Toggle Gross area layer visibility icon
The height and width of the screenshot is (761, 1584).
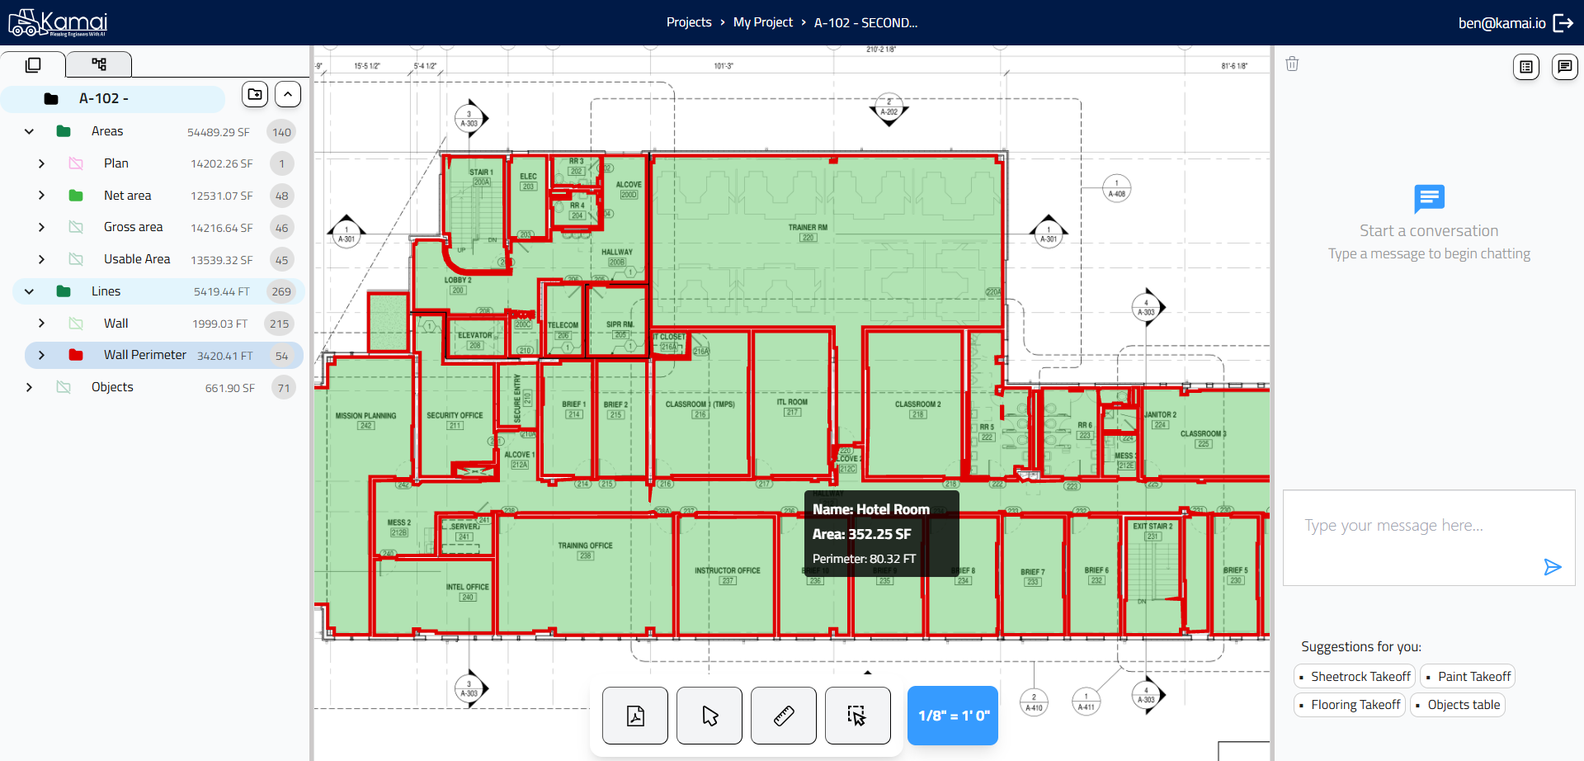click(x=76, y=227)
